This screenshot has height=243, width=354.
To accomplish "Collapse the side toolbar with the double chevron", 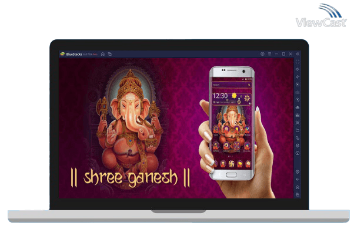I will click(298, 54).
